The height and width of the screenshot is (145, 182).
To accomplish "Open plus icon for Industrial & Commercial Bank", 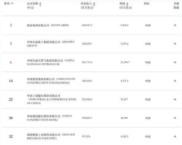I will pos(175,99).
